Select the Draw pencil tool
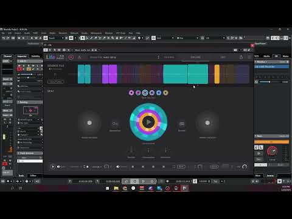 tap(91, 38)
